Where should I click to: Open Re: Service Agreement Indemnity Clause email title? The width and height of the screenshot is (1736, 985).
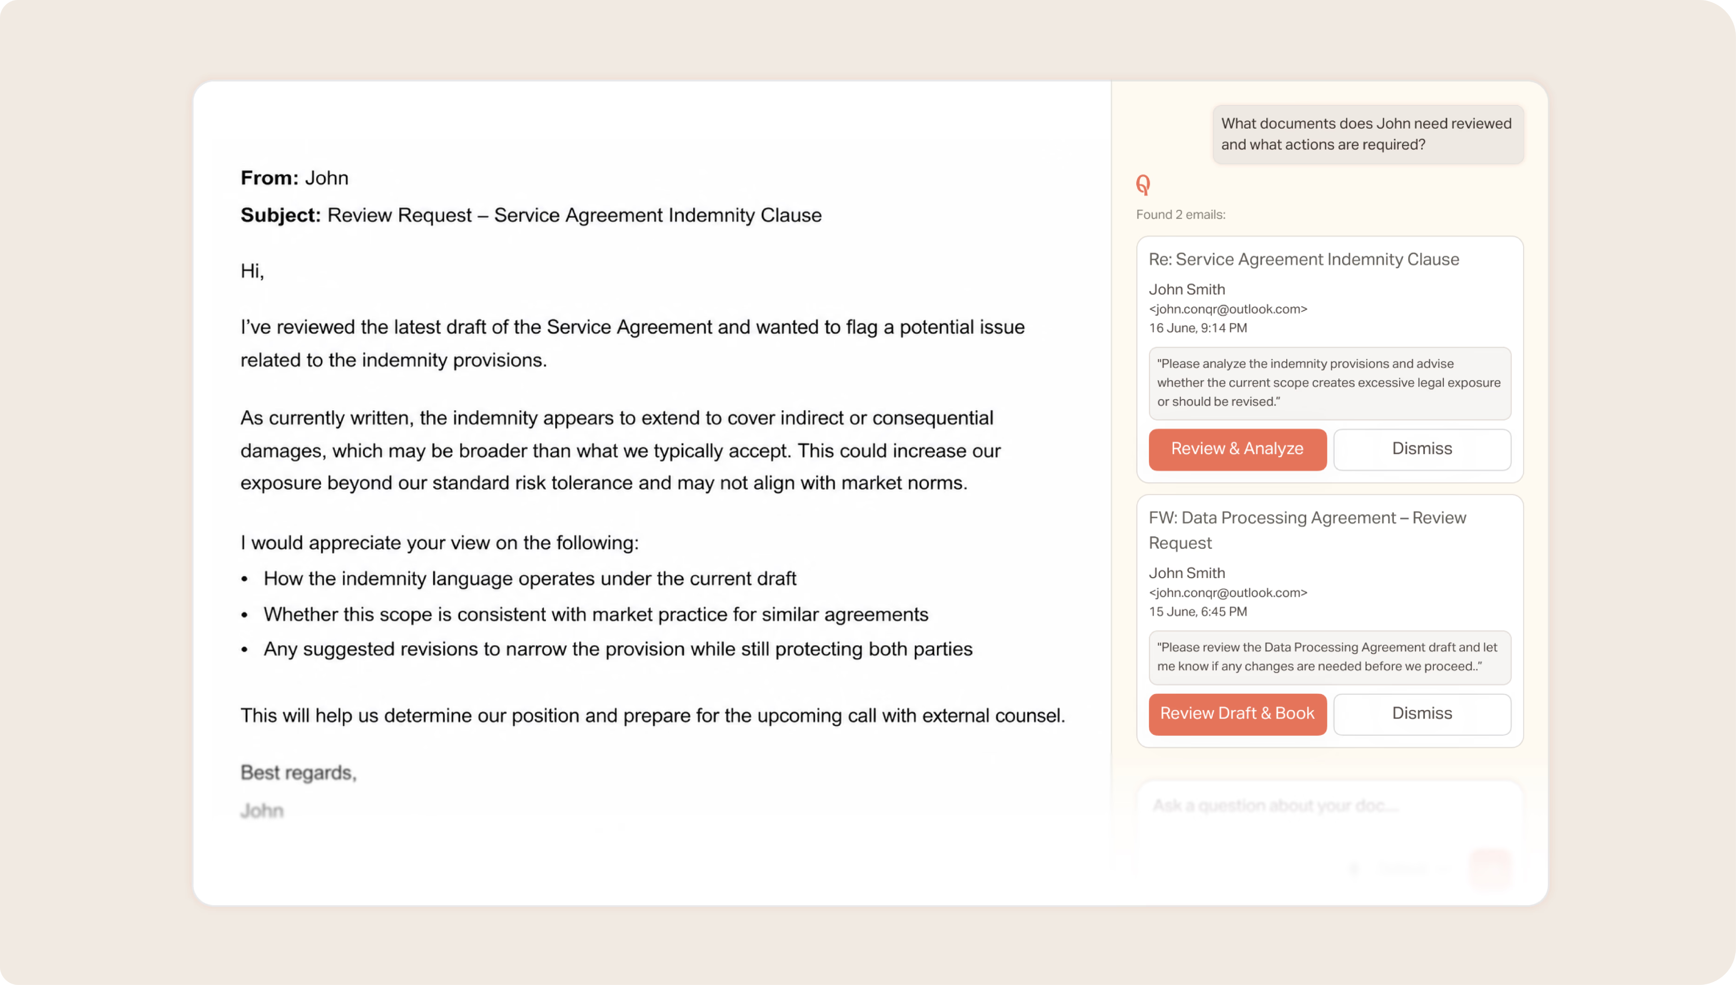coord(1303,260)
